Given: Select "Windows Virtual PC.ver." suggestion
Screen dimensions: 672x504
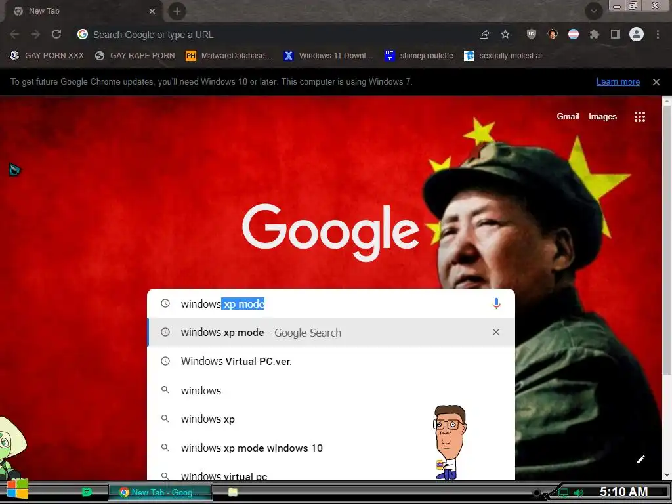Looking at the screenshot, I should click(x=331, y=362).
